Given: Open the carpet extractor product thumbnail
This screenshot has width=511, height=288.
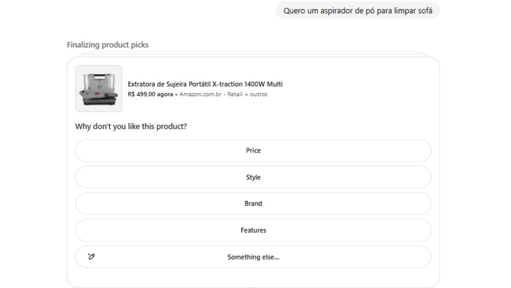Looking at the screenshot, I should coord(99,88).
